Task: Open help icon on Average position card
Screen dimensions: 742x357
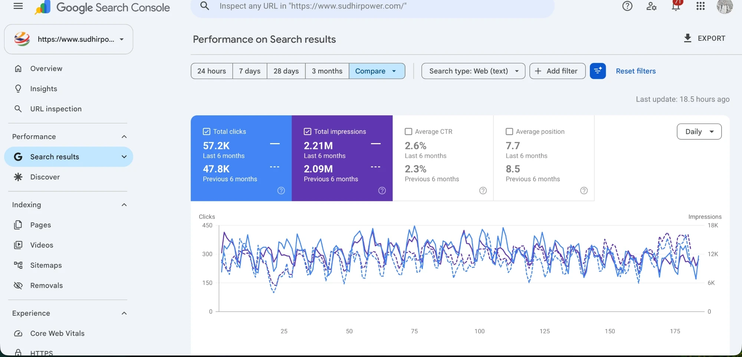Action: tap(584, 191)
